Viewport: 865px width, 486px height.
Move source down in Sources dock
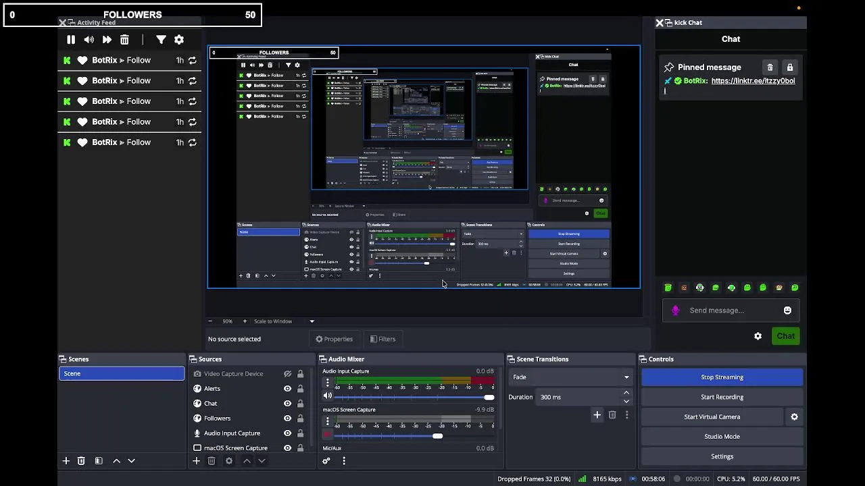tap(262, 461)
